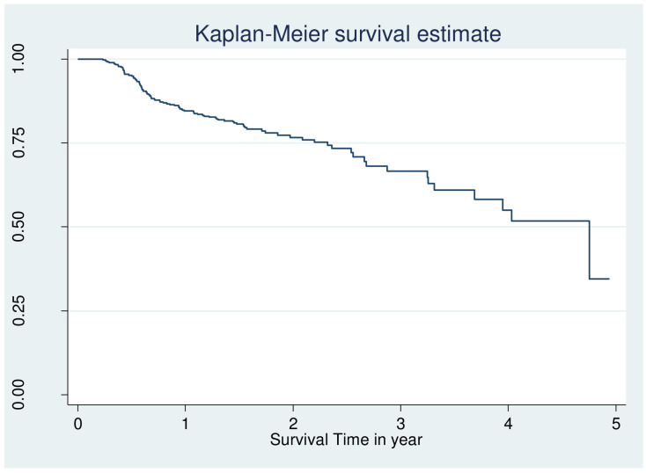Click the curve's flat start at 1.00
The height and width of the screenshot is (473, 646).
coord(91,59)
